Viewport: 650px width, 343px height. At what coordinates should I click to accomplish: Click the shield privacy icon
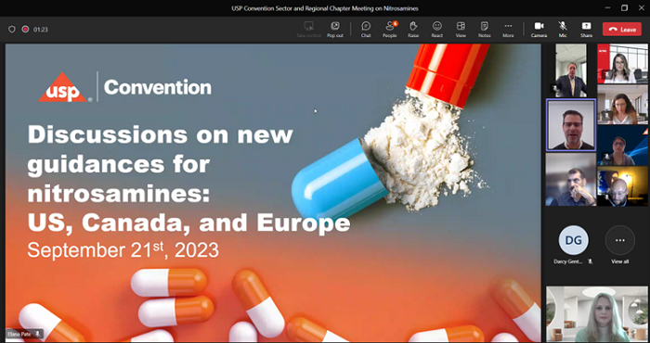tap(11, 30)
